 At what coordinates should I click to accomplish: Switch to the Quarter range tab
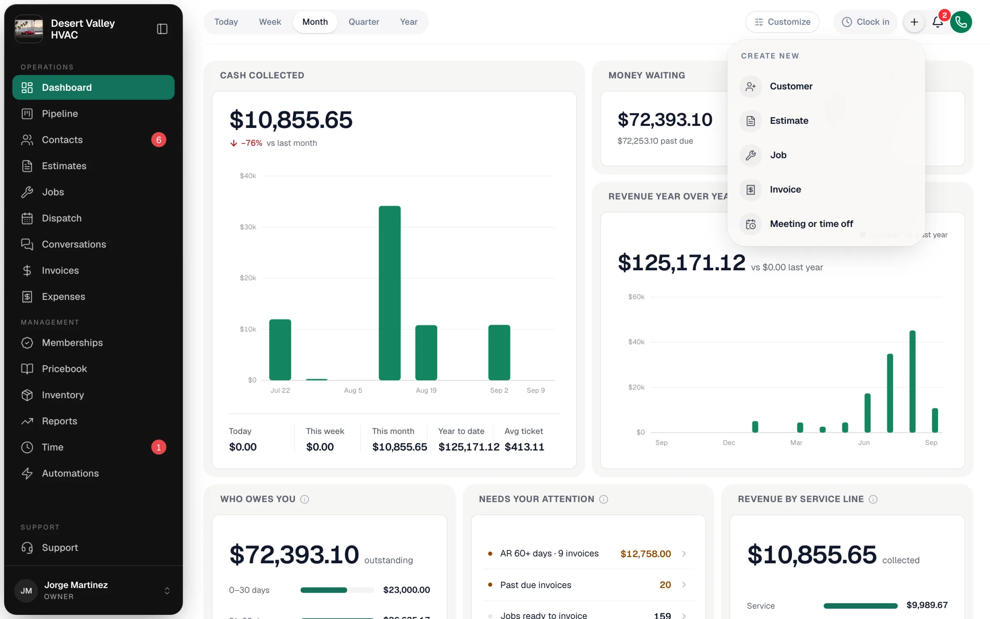click(364, 22)
